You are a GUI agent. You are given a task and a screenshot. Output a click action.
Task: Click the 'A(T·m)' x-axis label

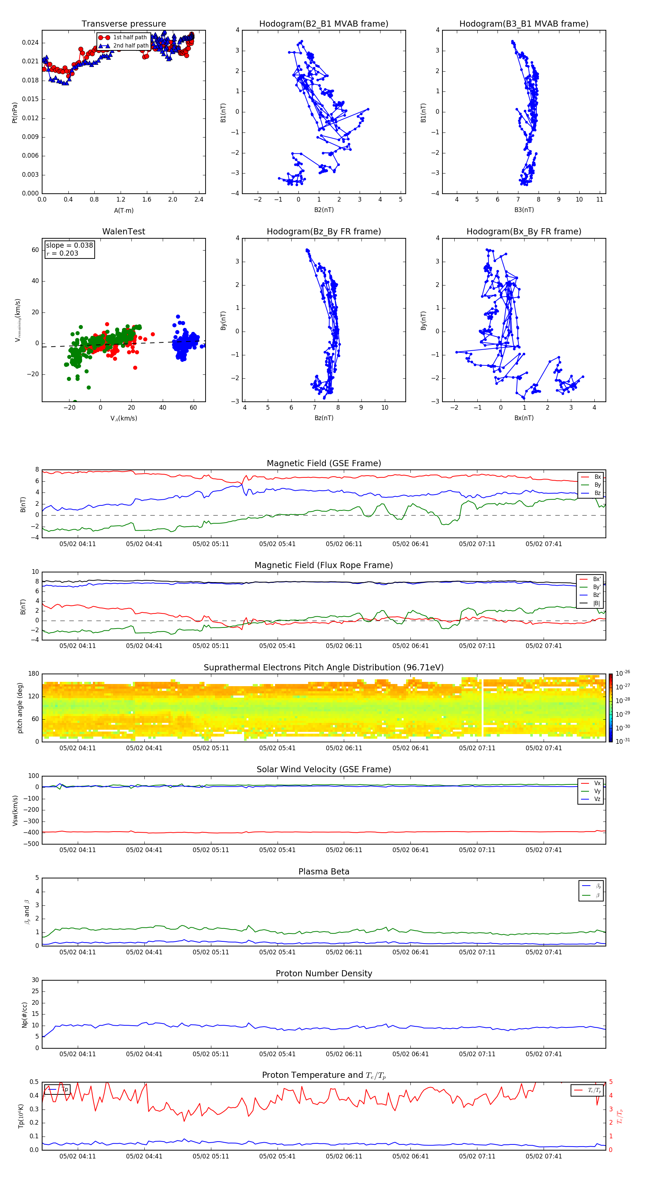(x=123, y=210)
